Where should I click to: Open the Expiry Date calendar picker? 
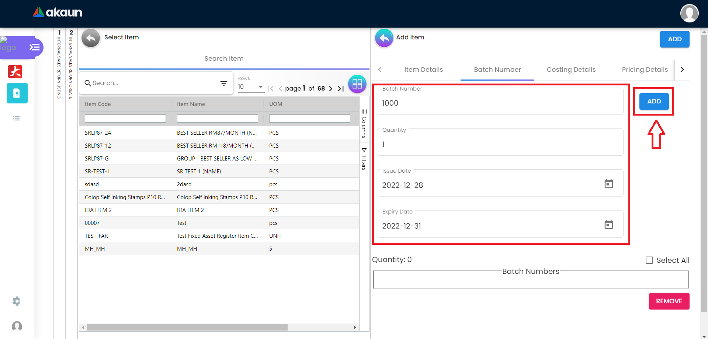tap(608, 225)
